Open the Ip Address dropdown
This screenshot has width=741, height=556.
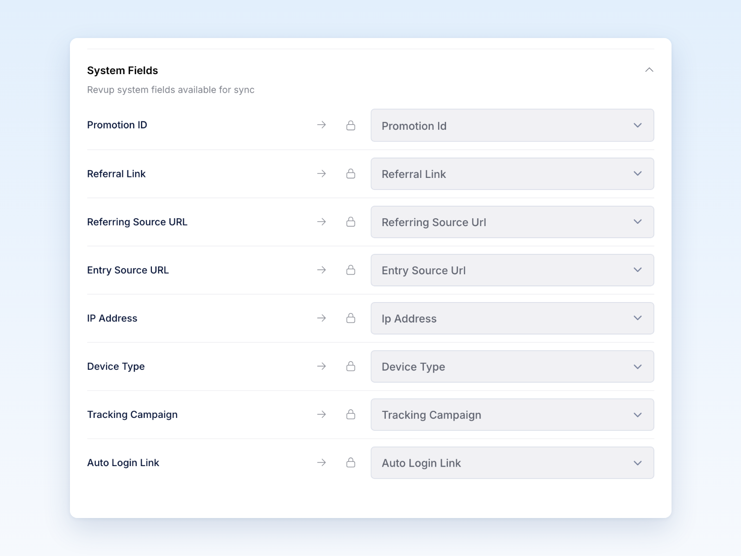(x=512, y=318)
